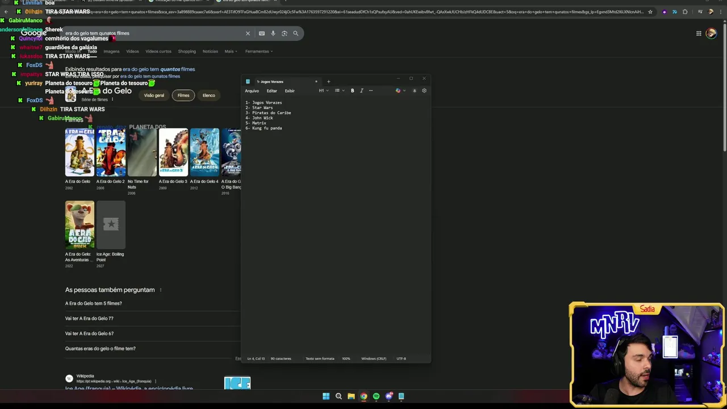
Task: Open Editar menu in Notepad
Action: coord(272,91)
